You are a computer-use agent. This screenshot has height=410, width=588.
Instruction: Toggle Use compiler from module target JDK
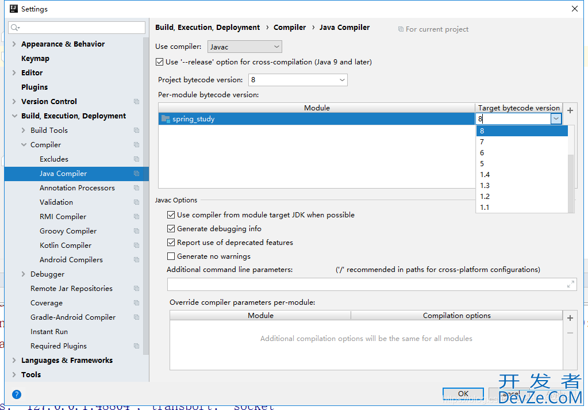(x=171, y=215)
